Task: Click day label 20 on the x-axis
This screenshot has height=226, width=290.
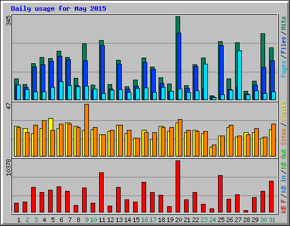Action: 178,220
